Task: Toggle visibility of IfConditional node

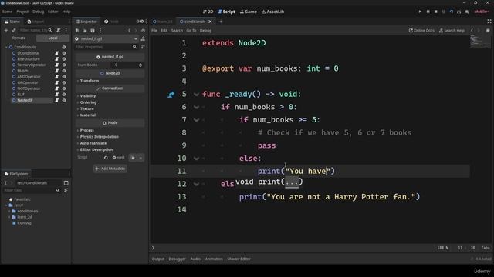Action: (64, 53)
